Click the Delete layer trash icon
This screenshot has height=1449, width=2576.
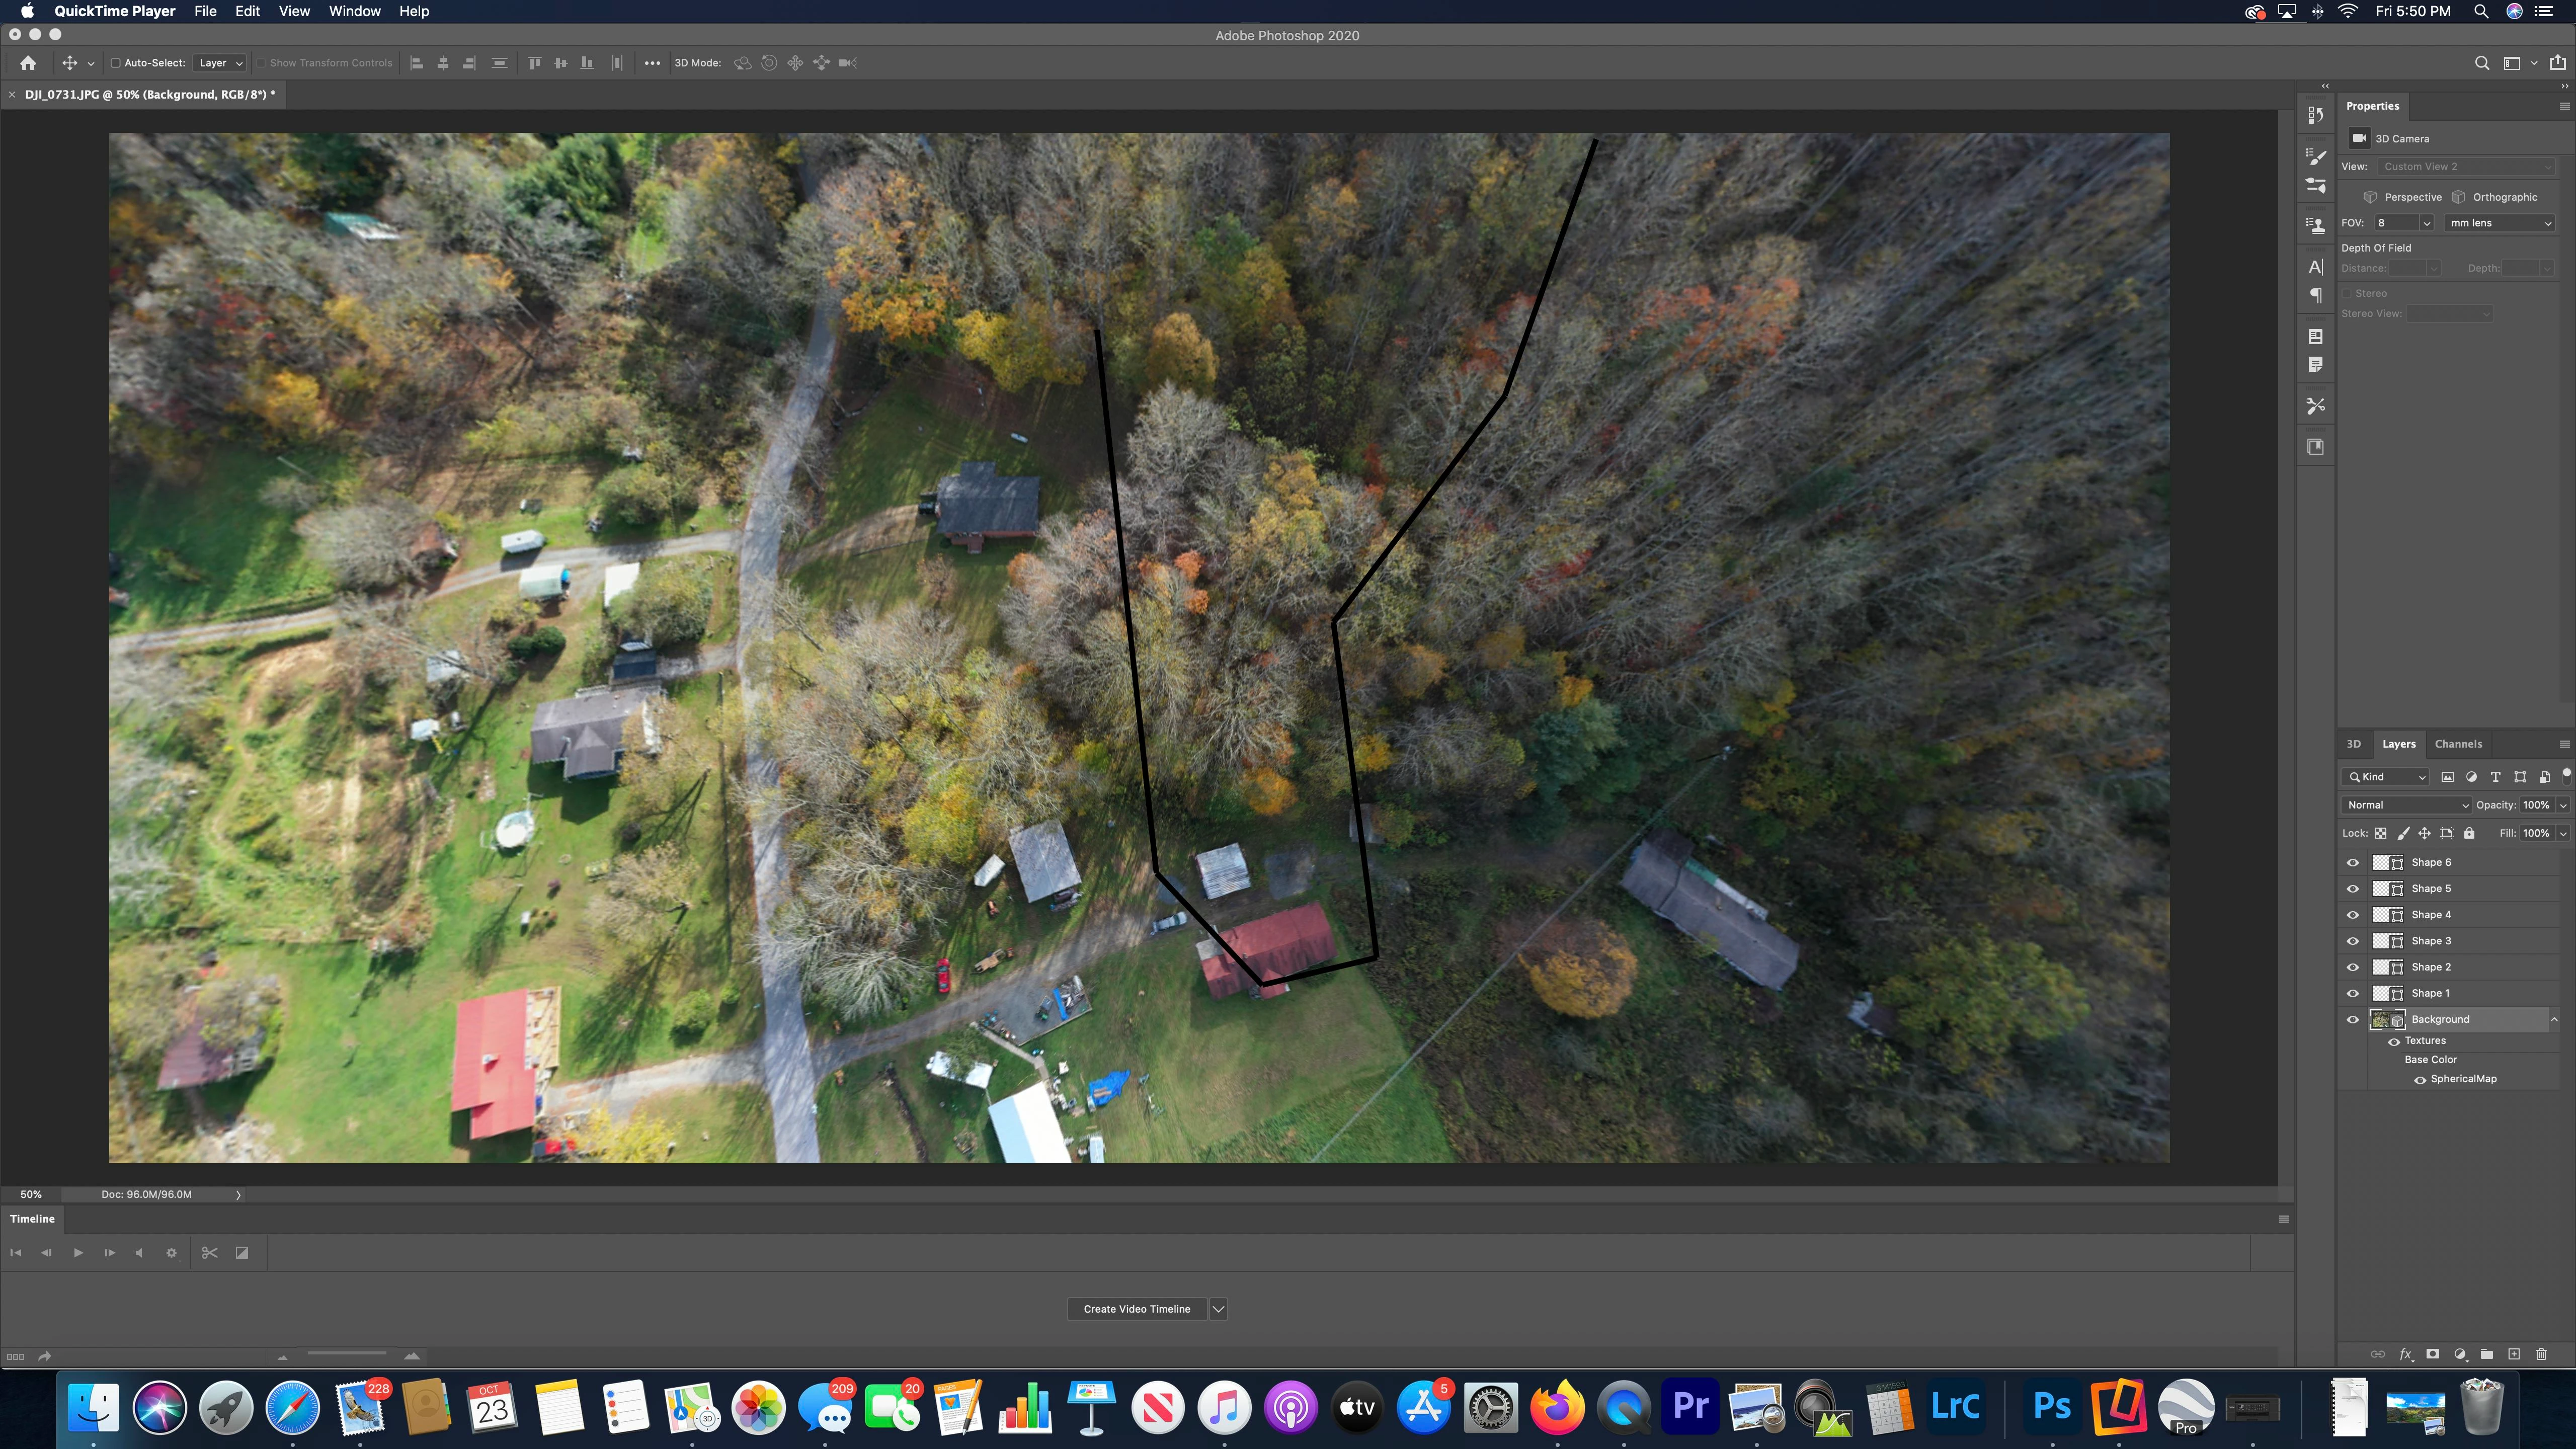[2541, 1354]
